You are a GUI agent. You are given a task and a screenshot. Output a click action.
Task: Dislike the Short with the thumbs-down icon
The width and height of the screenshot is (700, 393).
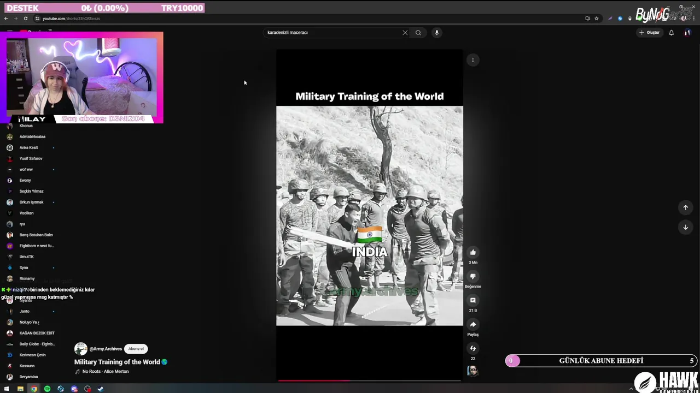point(473,276)
